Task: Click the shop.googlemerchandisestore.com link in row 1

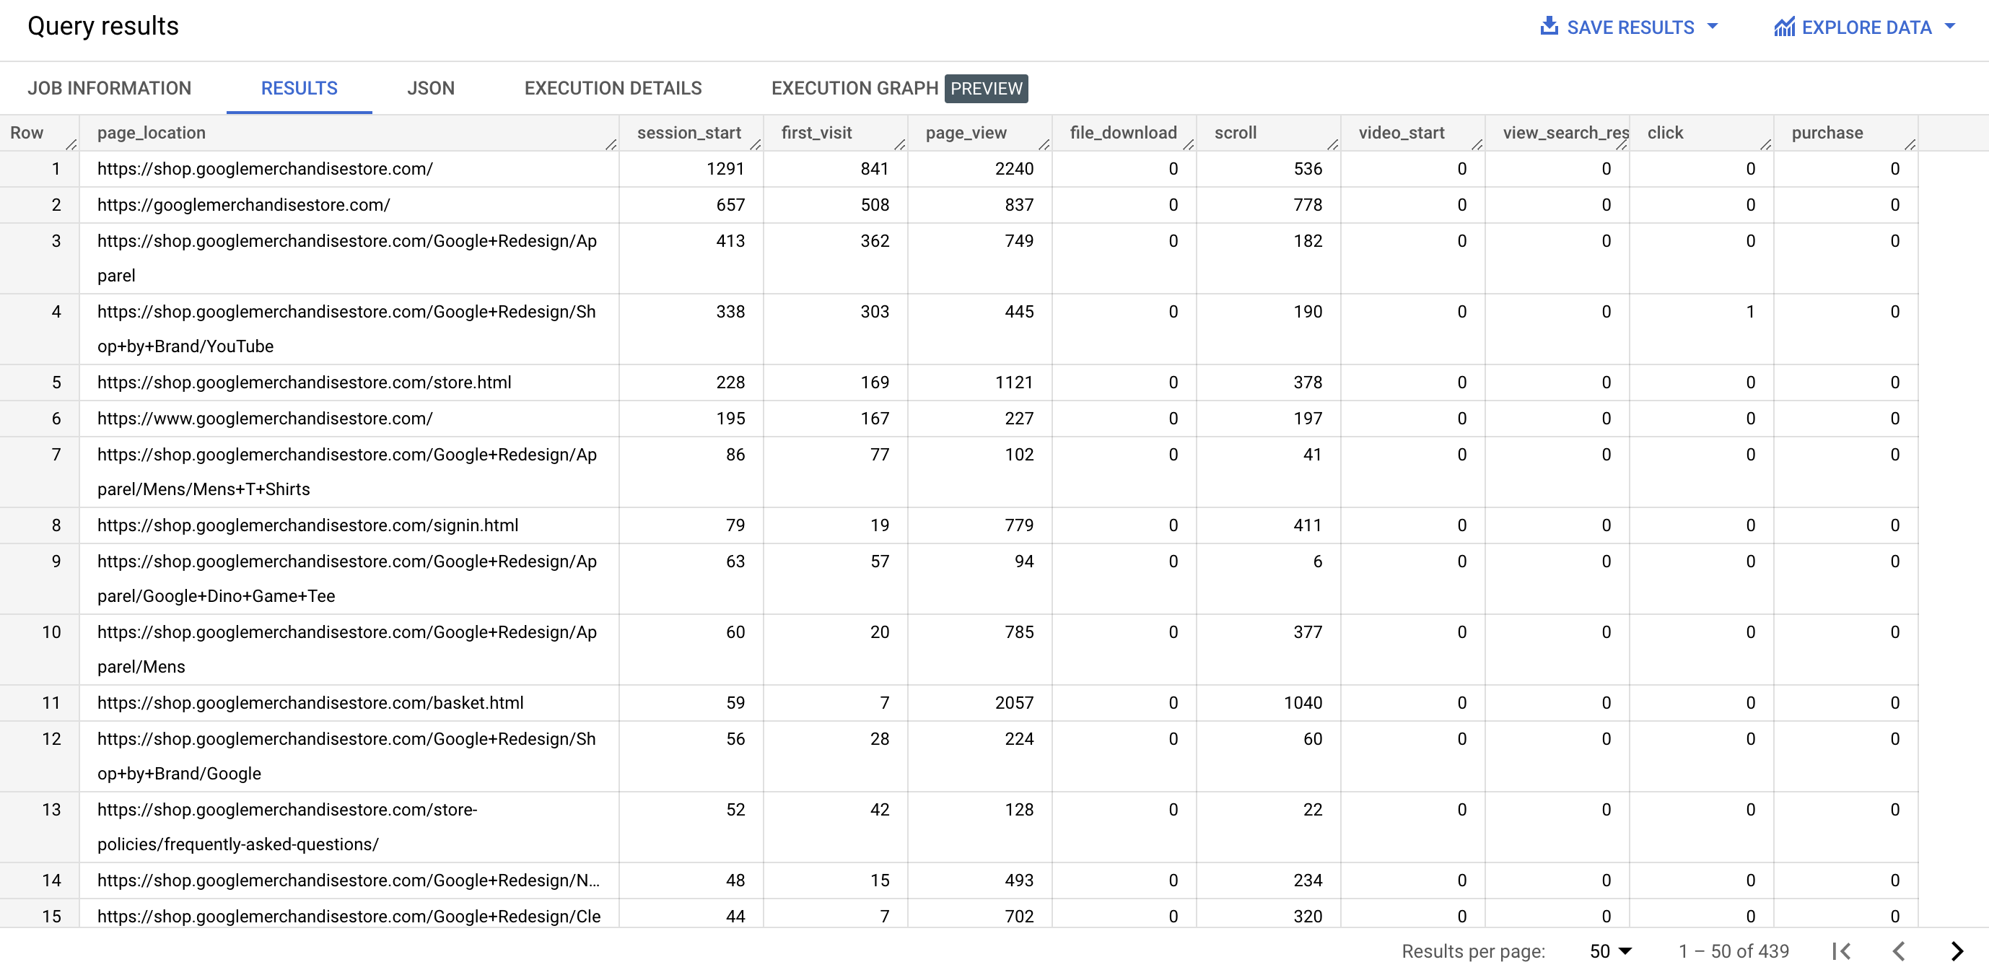Action: point(265,168)
